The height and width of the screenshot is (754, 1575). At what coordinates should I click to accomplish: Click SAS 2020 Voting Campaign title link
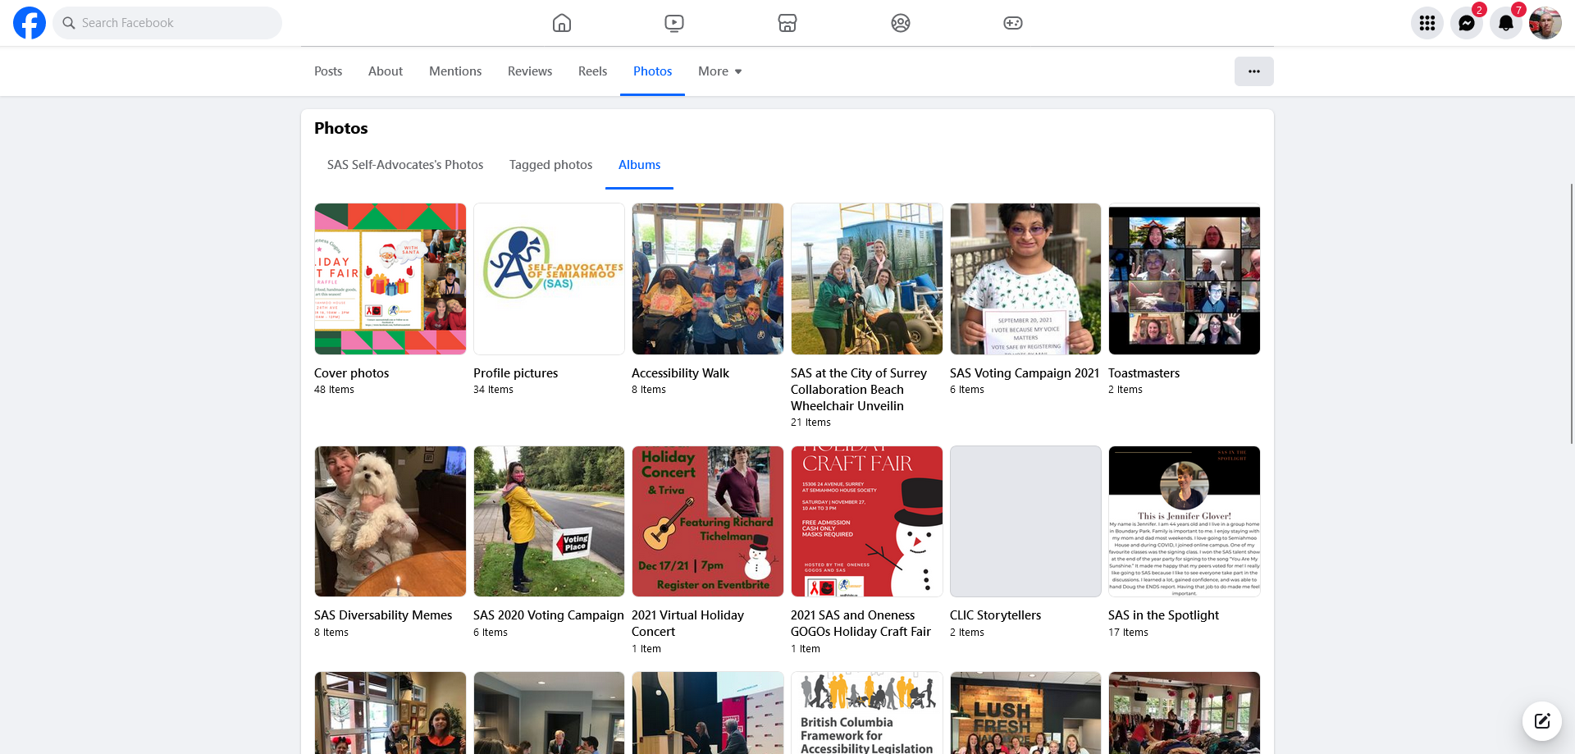point(549,615)
